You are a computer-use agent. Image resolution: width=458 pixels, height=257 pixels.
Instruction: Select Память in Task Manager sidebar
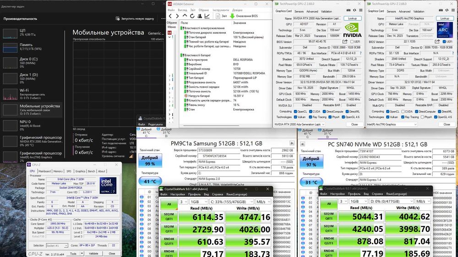coord(32,47)
